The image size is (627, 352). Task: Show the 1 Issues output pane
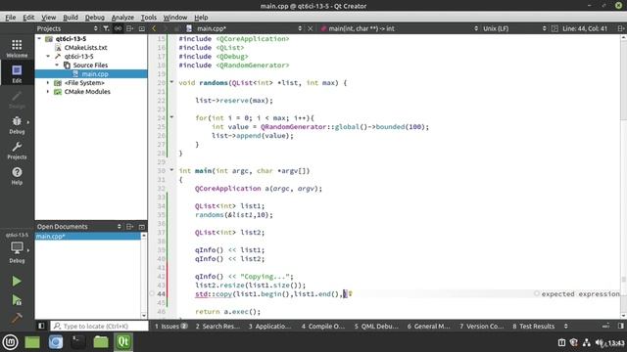tap(170, 326)
